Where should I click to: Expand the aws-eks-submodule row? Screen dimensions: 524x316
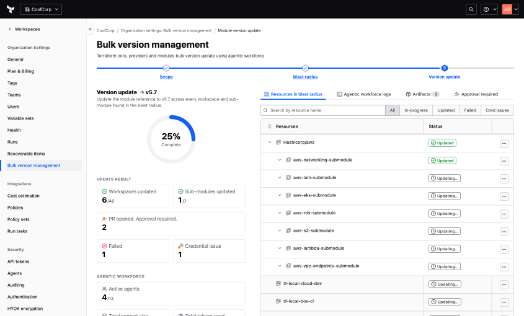[x=280, y=195]
